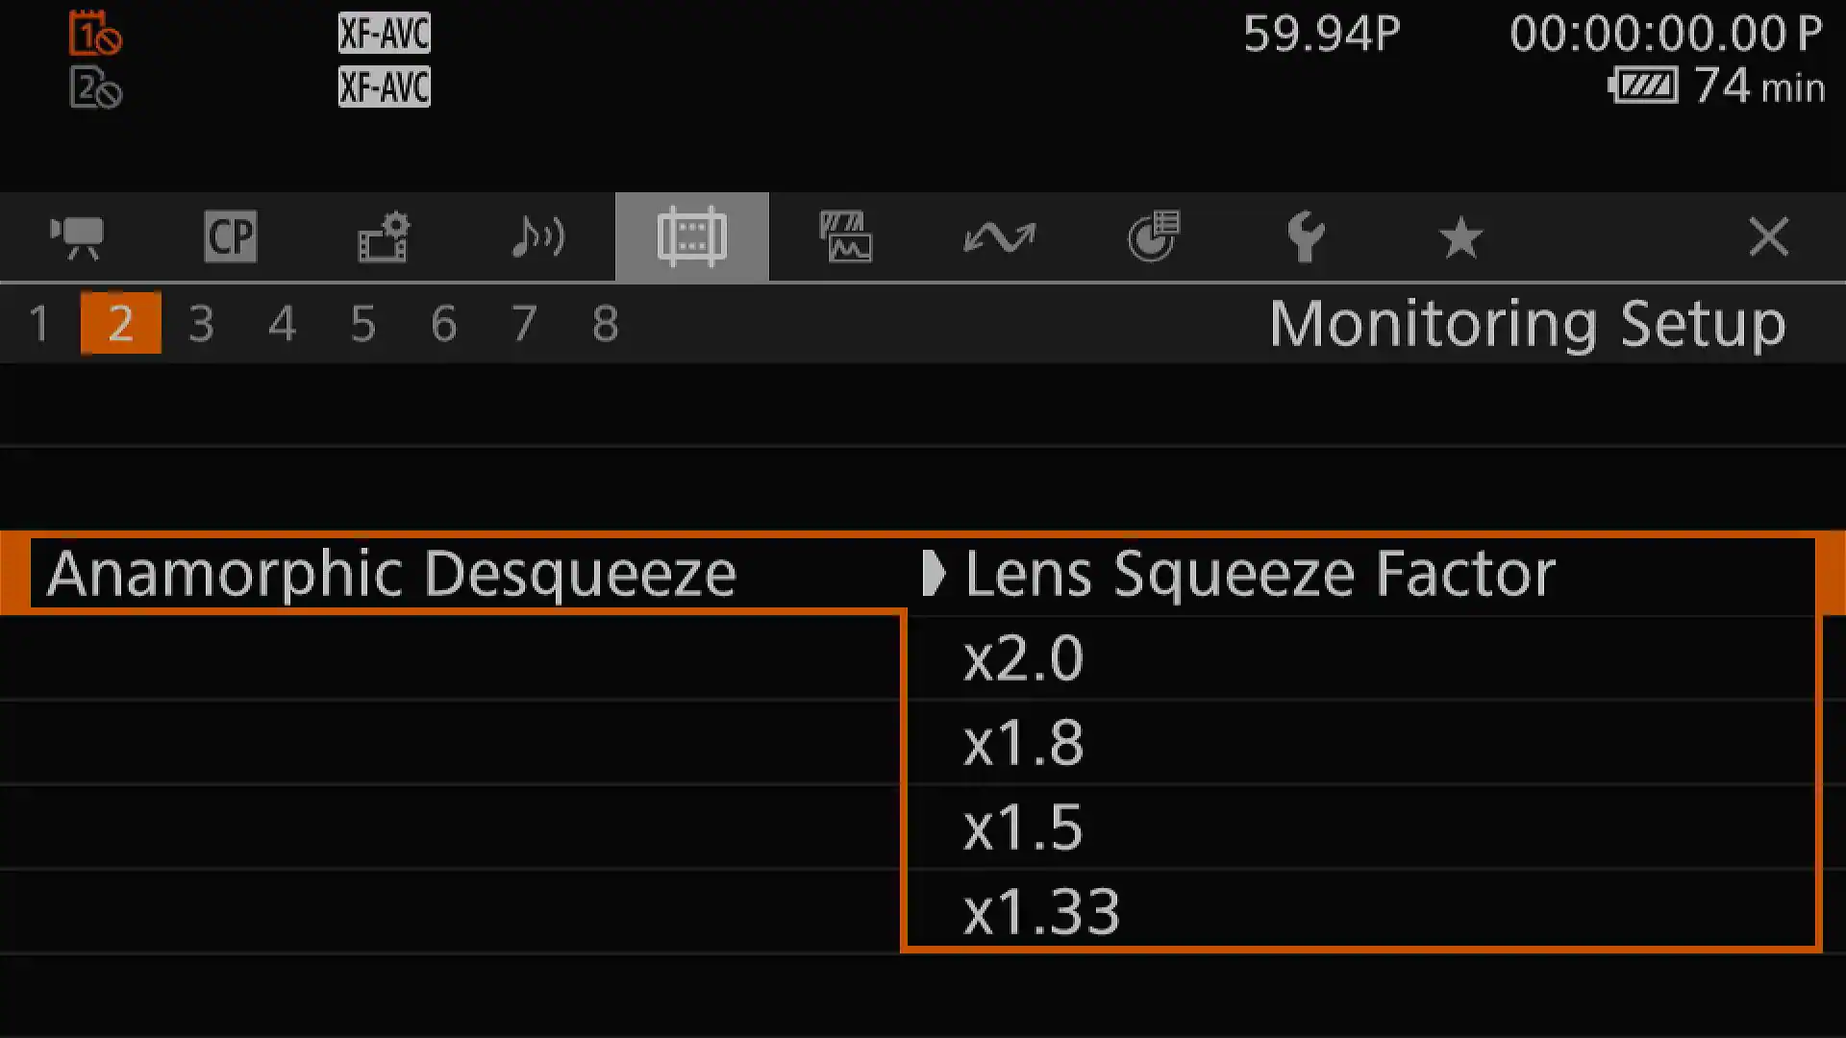The image size is (1846, 1038).
Task: Open the My Menu star icon
Action: point(1461,236)
